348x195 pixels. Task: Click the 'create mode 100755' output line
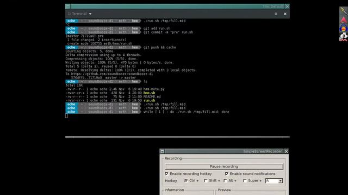coord(100,44)
